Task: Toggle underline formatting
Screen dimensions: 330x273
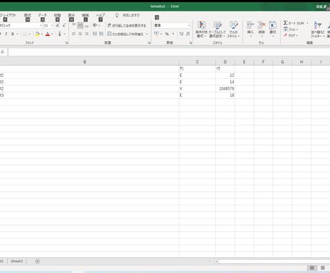Action: 12,34
